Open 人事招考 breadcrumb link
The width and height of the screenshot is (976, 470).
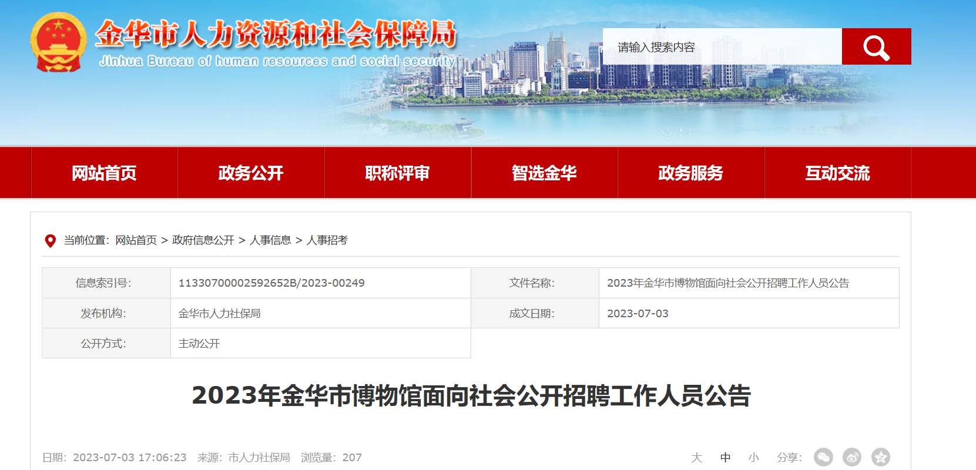click(x=327, y=240)
